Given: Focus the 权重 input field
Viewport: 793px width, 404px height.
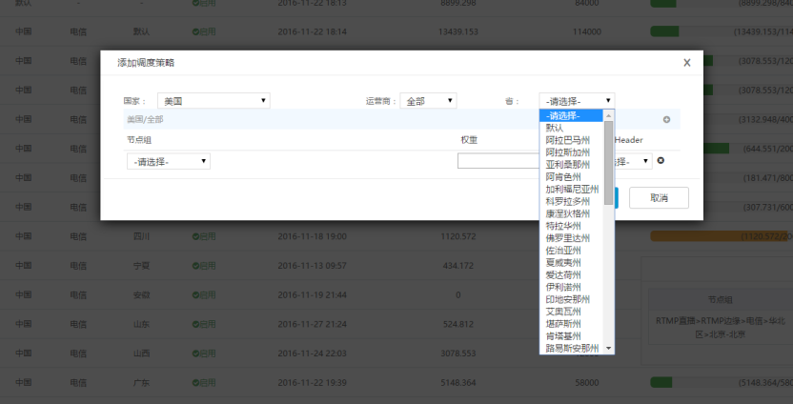Looking at the screenshot, I should pyautogui.click(x=498, y=161).
